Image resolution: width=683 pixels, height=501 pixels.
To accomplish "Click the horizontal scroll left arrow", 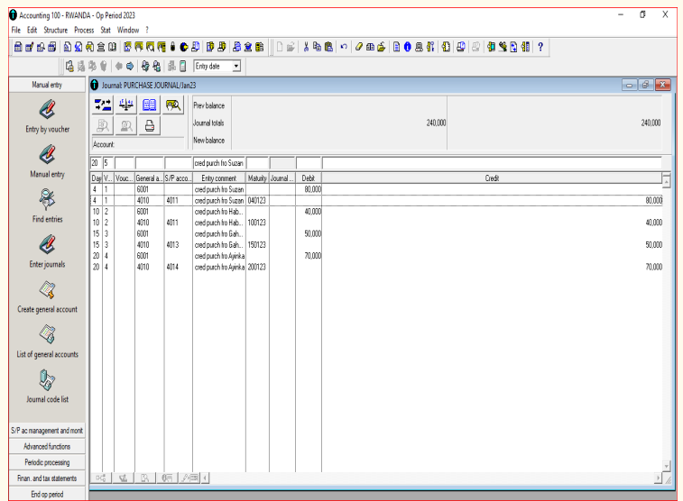I will (x=205, y=478).
